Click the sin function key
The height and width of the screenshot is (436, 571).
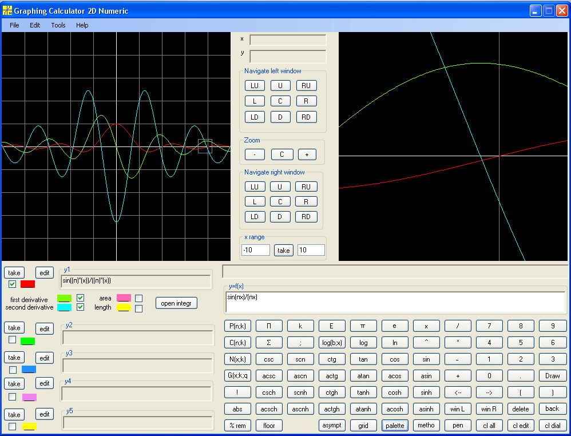pos(426,359)
